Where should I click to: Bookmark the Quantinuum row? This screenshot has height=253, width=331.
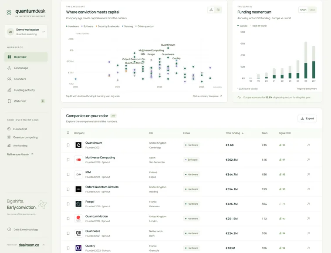coord(68,145)
